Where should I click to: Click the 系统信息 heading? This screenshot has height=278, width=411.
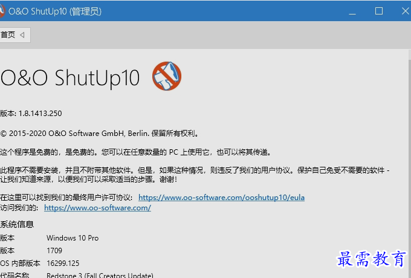pyautogui.click(x=17, y=224)
